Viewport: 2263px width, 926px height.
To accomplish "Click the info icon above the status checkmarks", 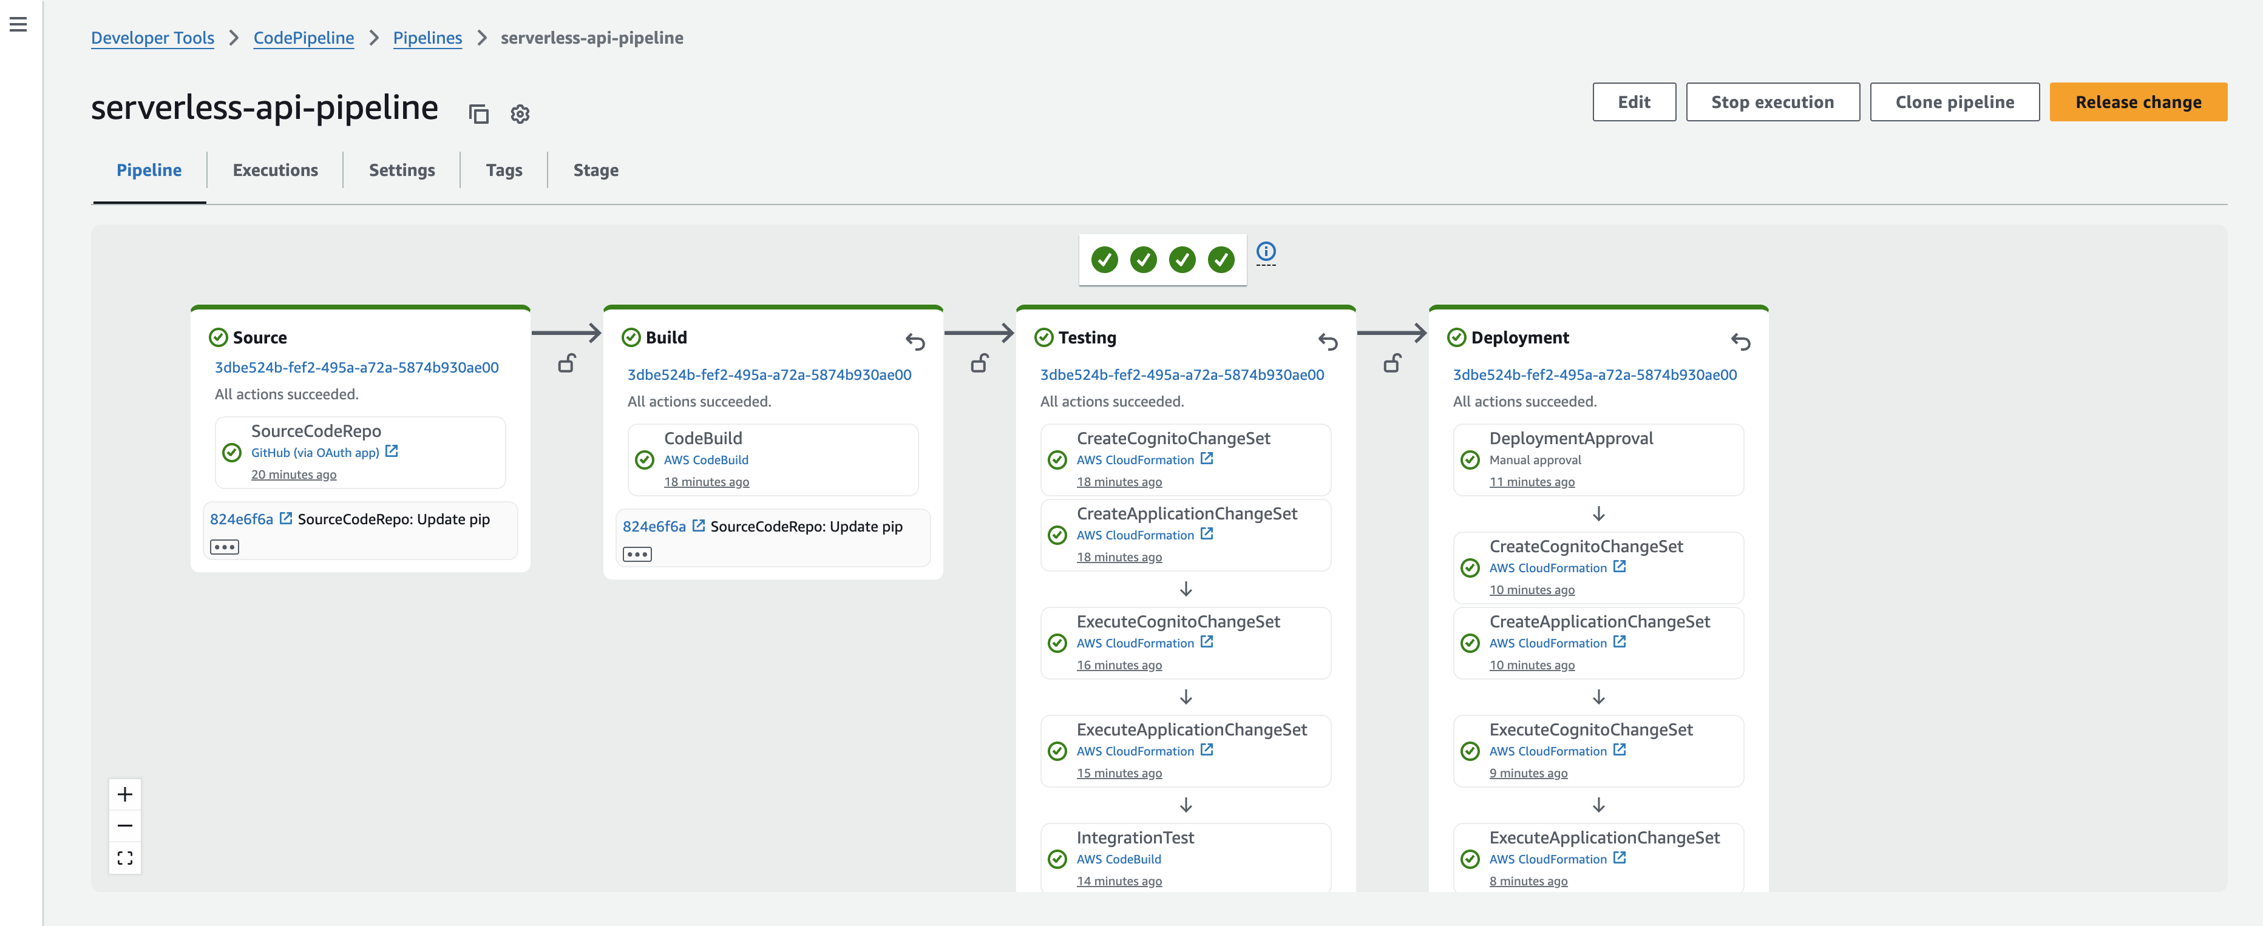I will click(x=1266, y=252).
